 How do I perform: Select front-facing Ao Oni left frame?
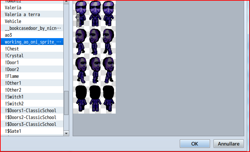(x=81, y=13)
